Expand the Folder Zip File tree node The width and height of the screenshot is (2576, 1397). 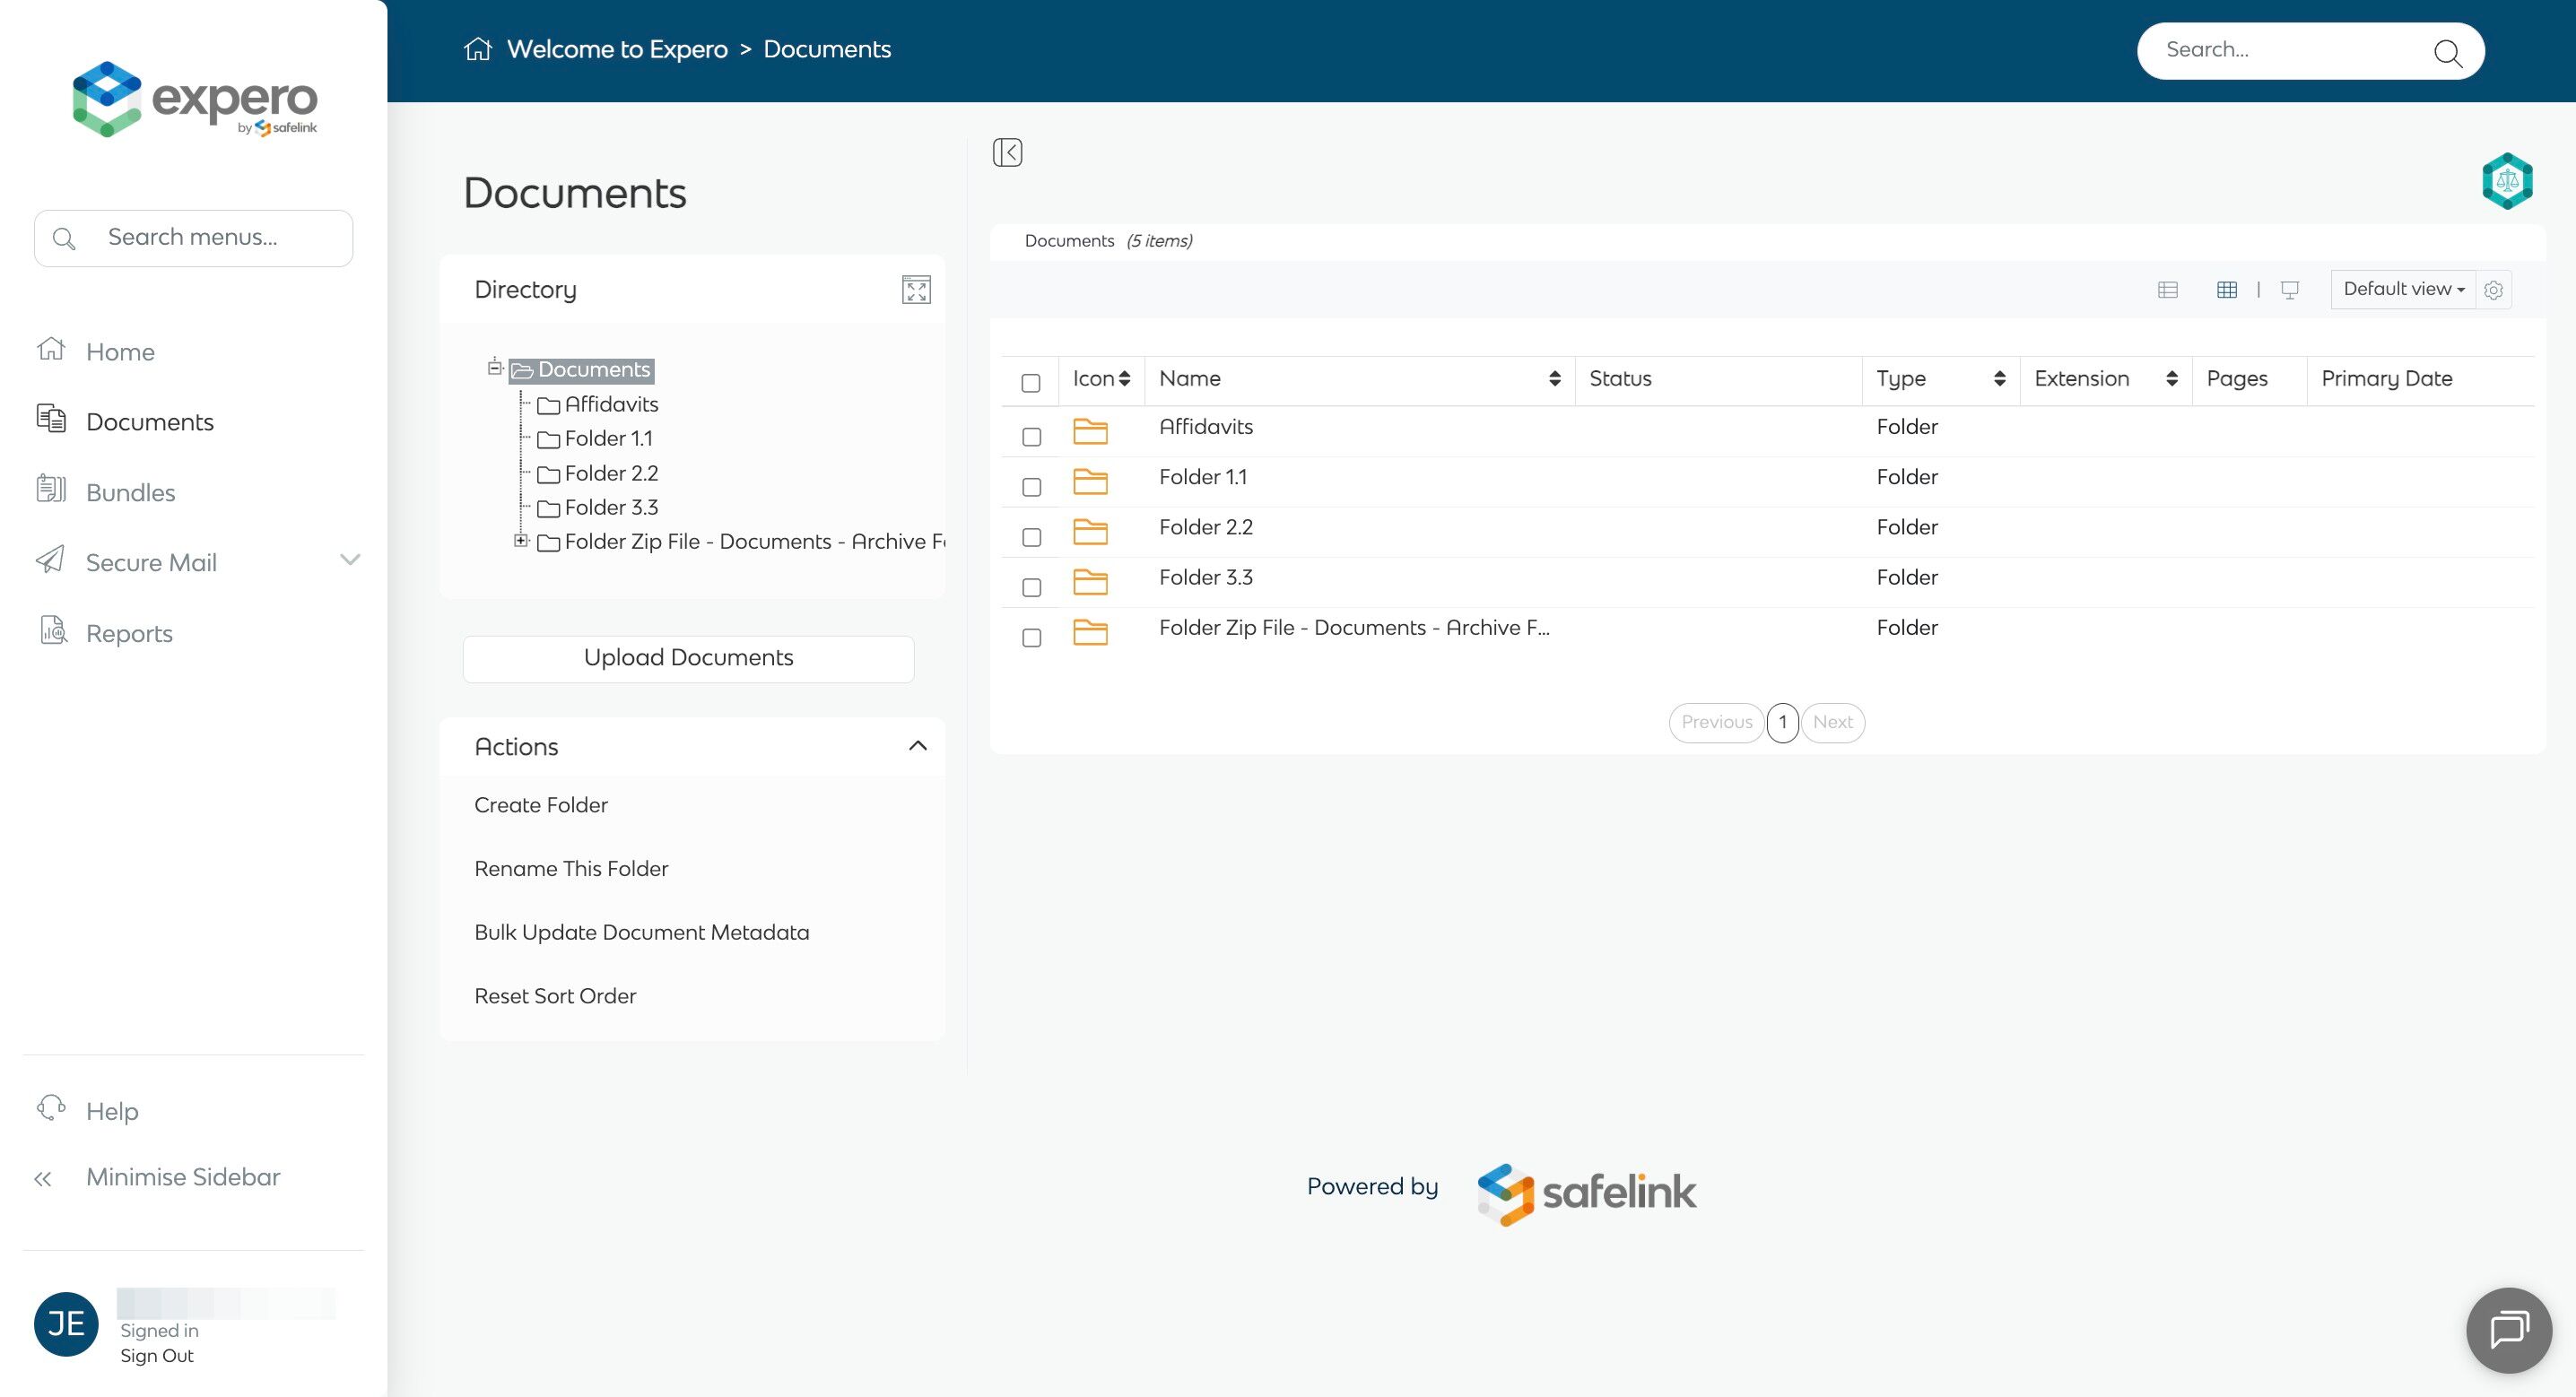[x=521, y=541]
